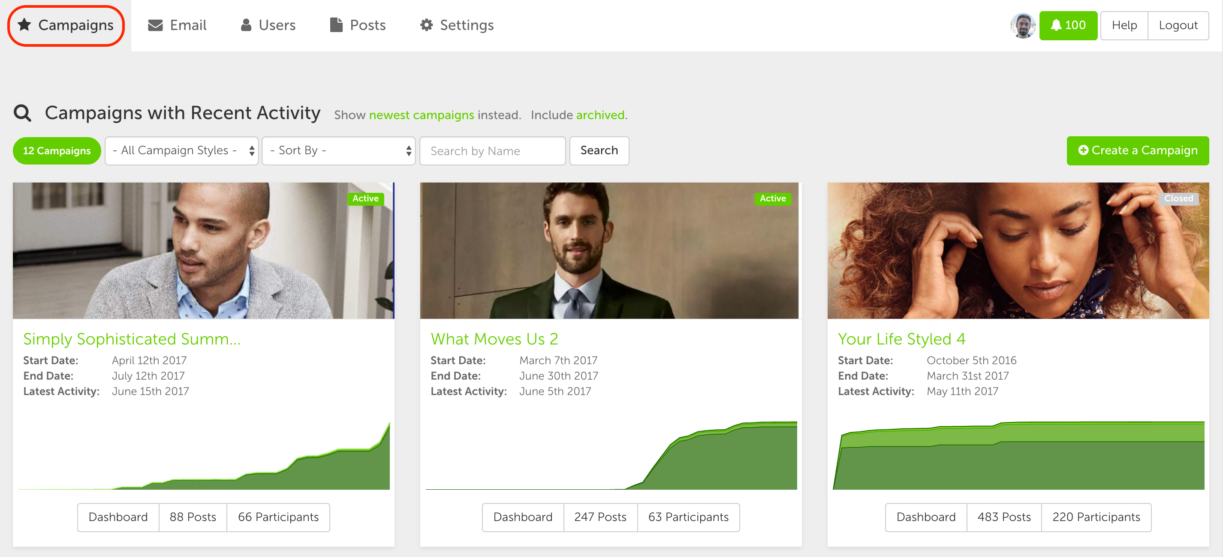1223x557 pixels.
Task: Open the Posts tab
Action: (358, 25)
